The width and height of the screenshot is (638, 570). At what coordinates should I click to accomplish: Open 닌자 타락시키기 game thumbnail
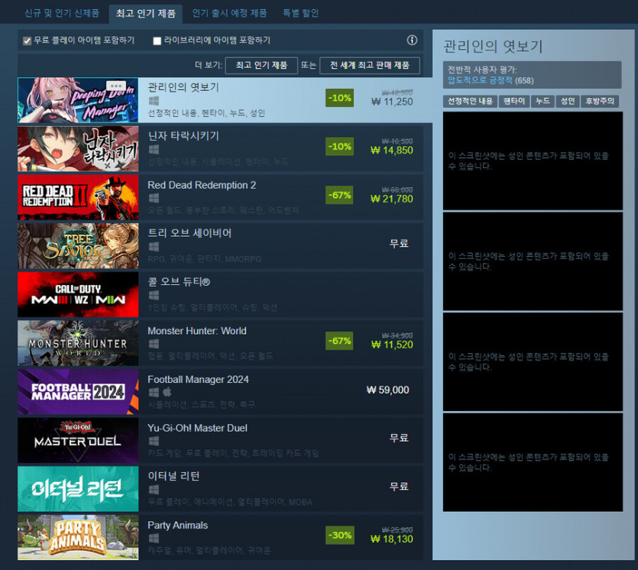click(x=78, y=148)
